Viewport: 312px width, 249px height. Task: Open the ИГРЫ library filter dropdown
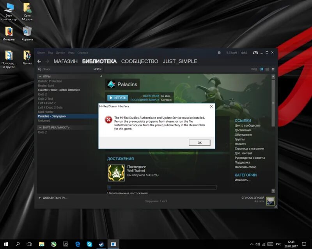pyautogui.click(x=97, y=69)
